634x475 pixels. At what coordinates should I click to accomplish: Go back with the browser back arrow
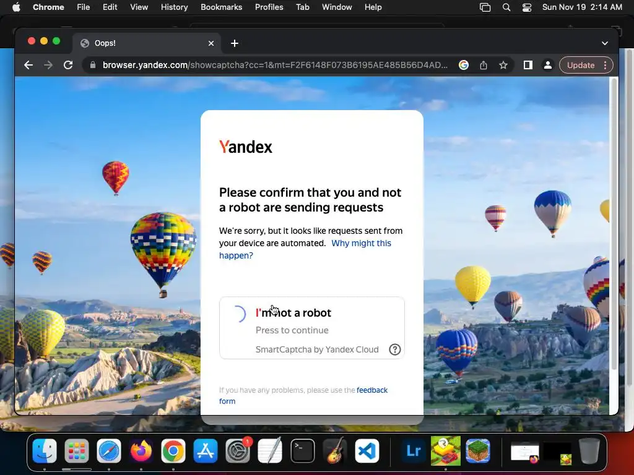(28, 65)
